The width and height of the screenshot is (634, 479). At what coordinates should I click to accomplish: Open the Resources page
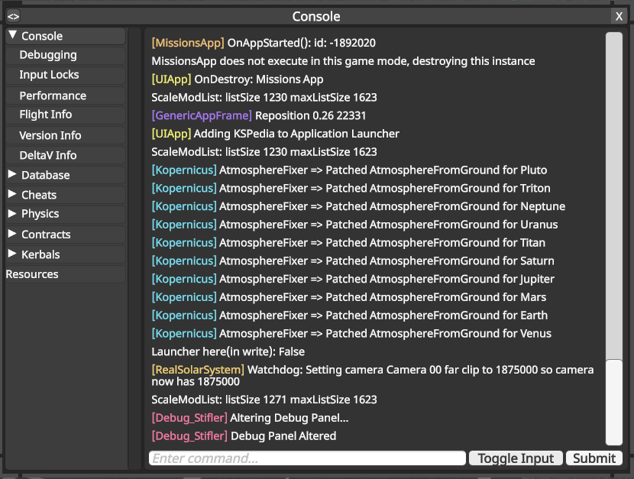(66, 274)
